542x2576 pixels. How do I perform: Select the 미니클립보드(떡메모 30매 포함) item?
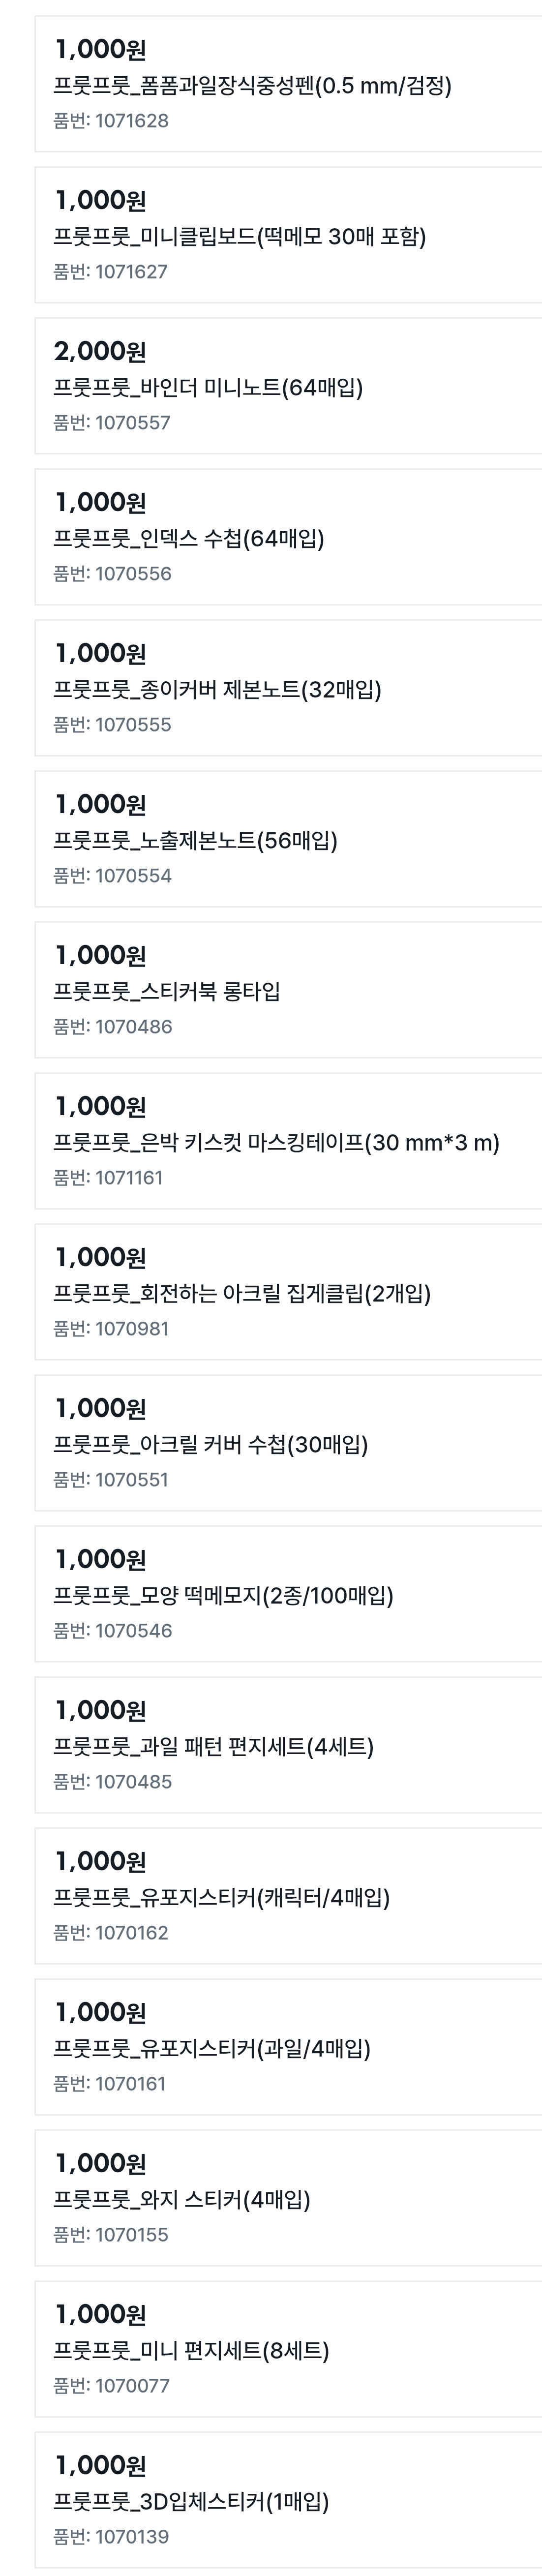click(x=289, y=235)
